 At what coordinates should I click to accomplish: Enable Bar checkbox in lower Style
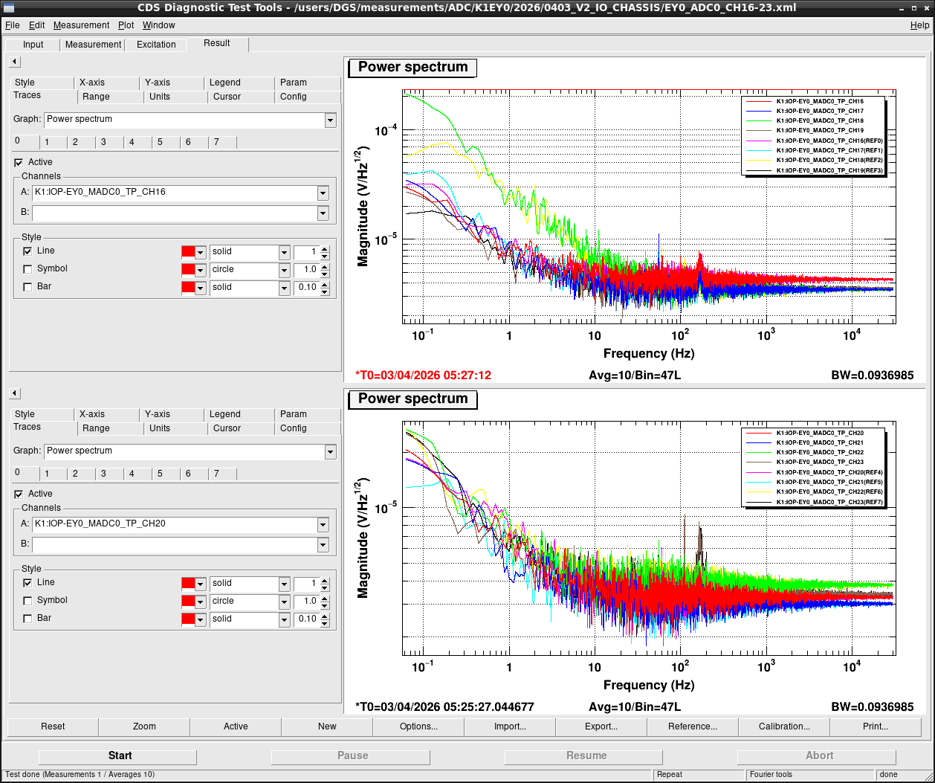27,619
